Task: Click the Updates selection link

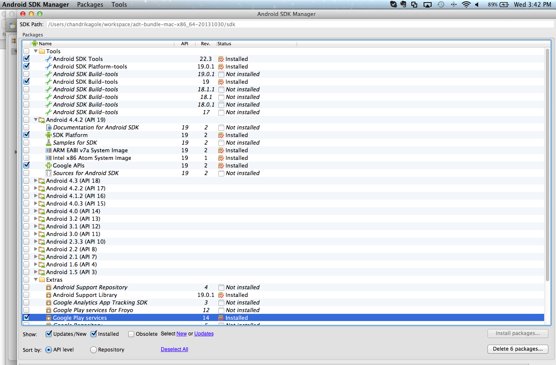Action: point(204,334)
